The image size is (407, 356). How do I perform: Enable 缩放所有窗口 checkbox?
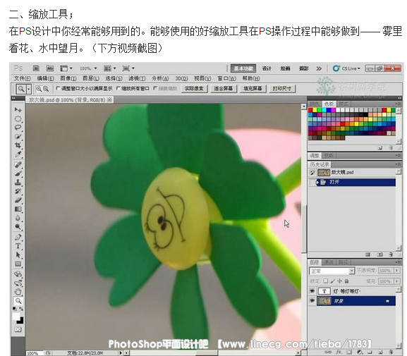[118, 89]
